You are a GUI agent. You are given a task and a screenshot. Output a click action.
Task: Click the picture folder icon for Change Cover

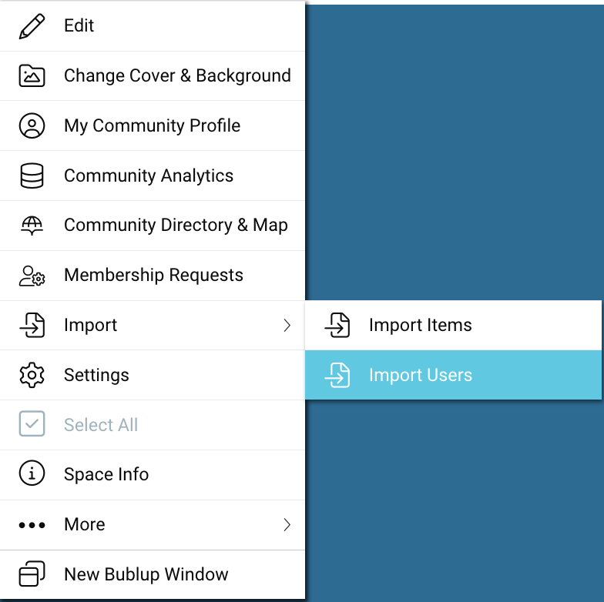click(32, 75)
